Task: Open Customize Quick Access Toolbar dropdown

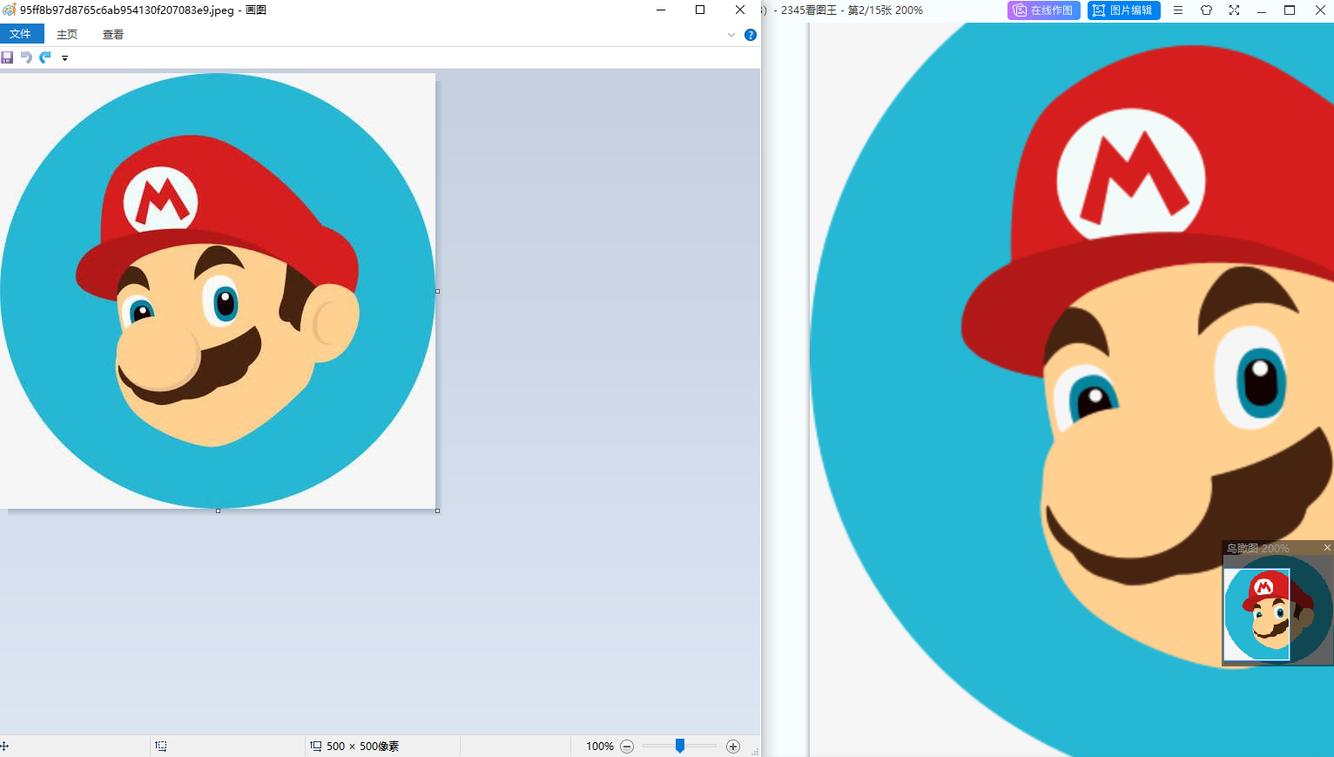Action: pos(64,58)
